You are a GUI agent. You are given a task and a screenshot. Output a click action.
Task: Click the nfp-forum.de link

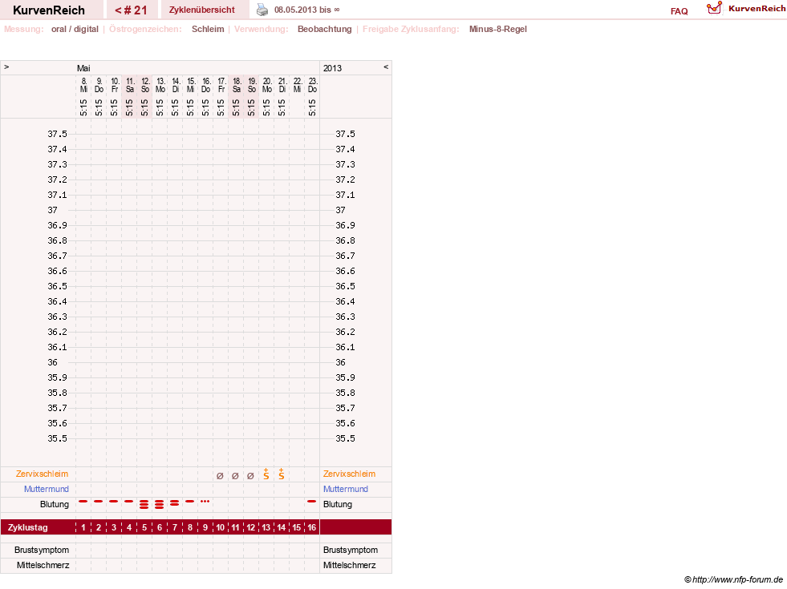pos(733,580)
